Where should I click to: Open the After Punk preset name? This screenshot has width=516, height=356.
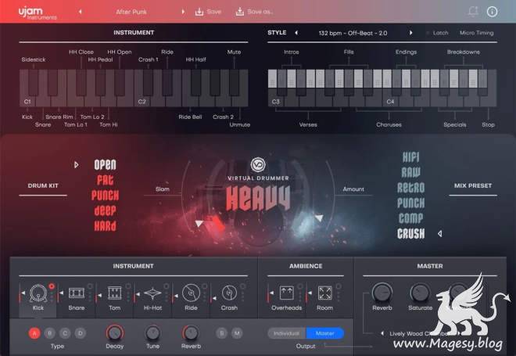click(x=131, y=12)
